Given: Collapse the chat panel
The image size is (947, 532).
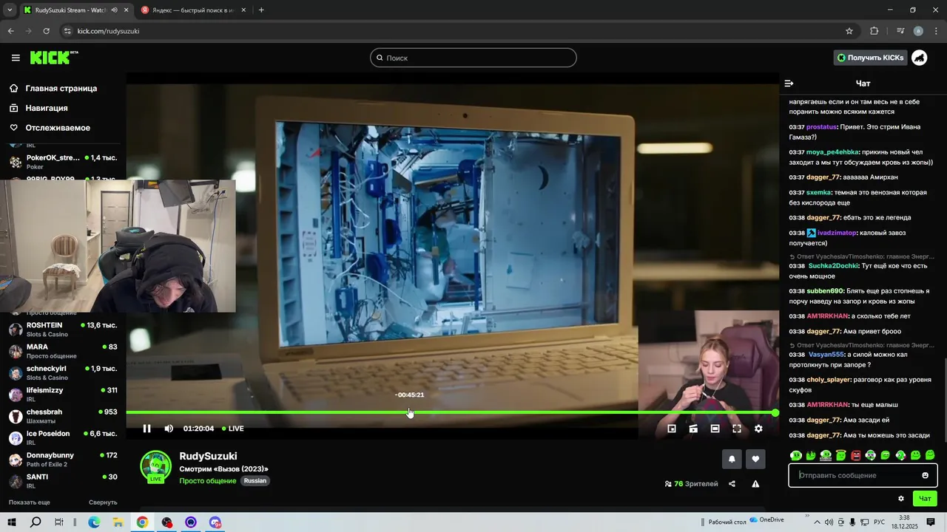Looking at the screenshot, I should pos(789,83).
